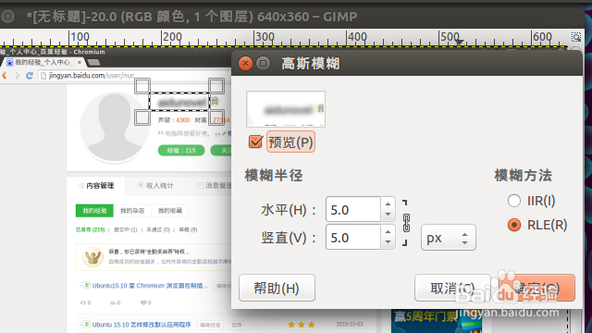Click the 我的经验 green tab in canvas
592x333 pixels.
94,210
